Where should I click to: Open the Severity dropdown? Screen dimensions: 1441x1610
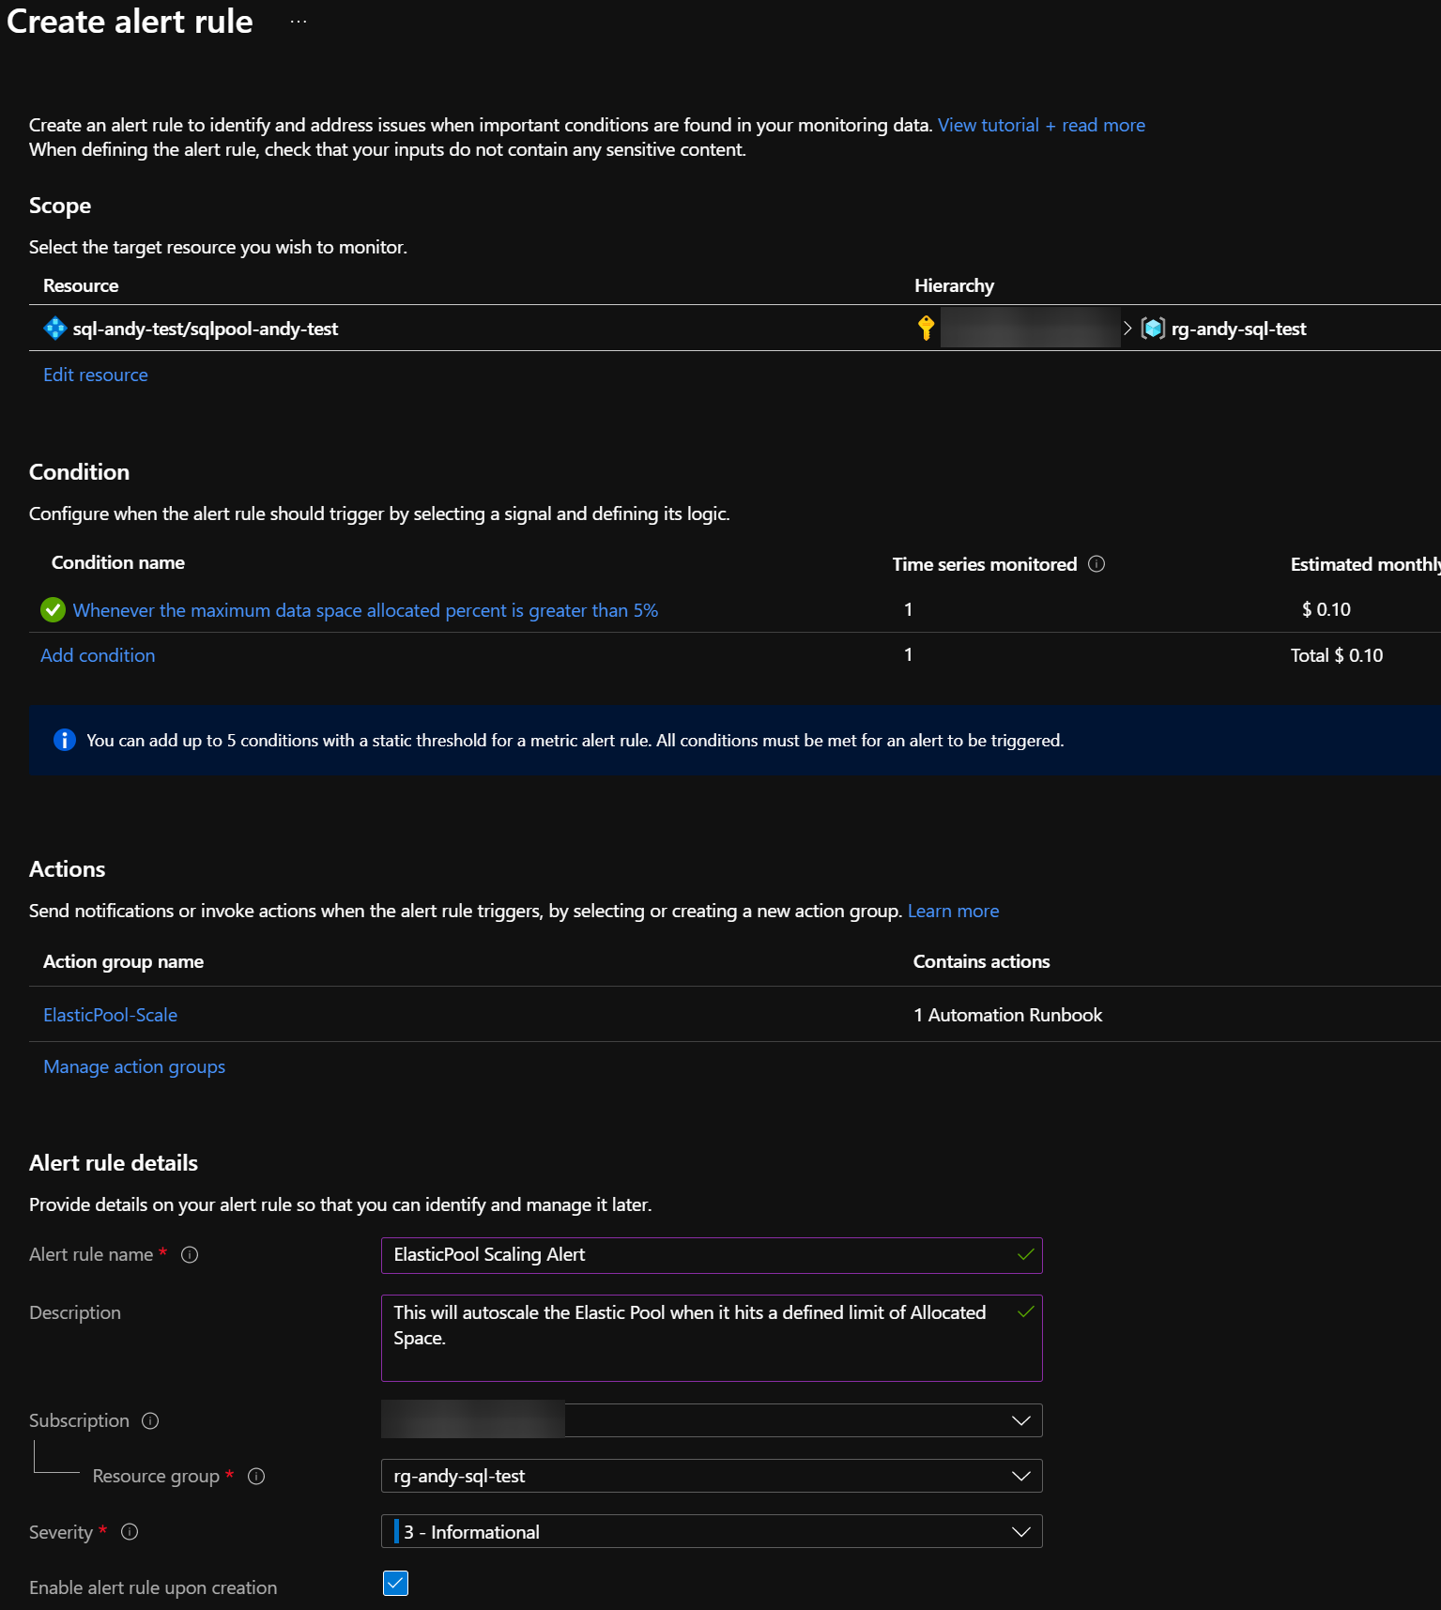(x=712, y=1531)
